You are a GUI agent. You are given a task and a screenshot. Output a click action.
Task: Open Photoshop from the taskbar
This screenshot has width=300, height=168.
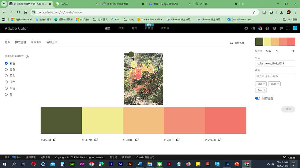tap(227, 164)
